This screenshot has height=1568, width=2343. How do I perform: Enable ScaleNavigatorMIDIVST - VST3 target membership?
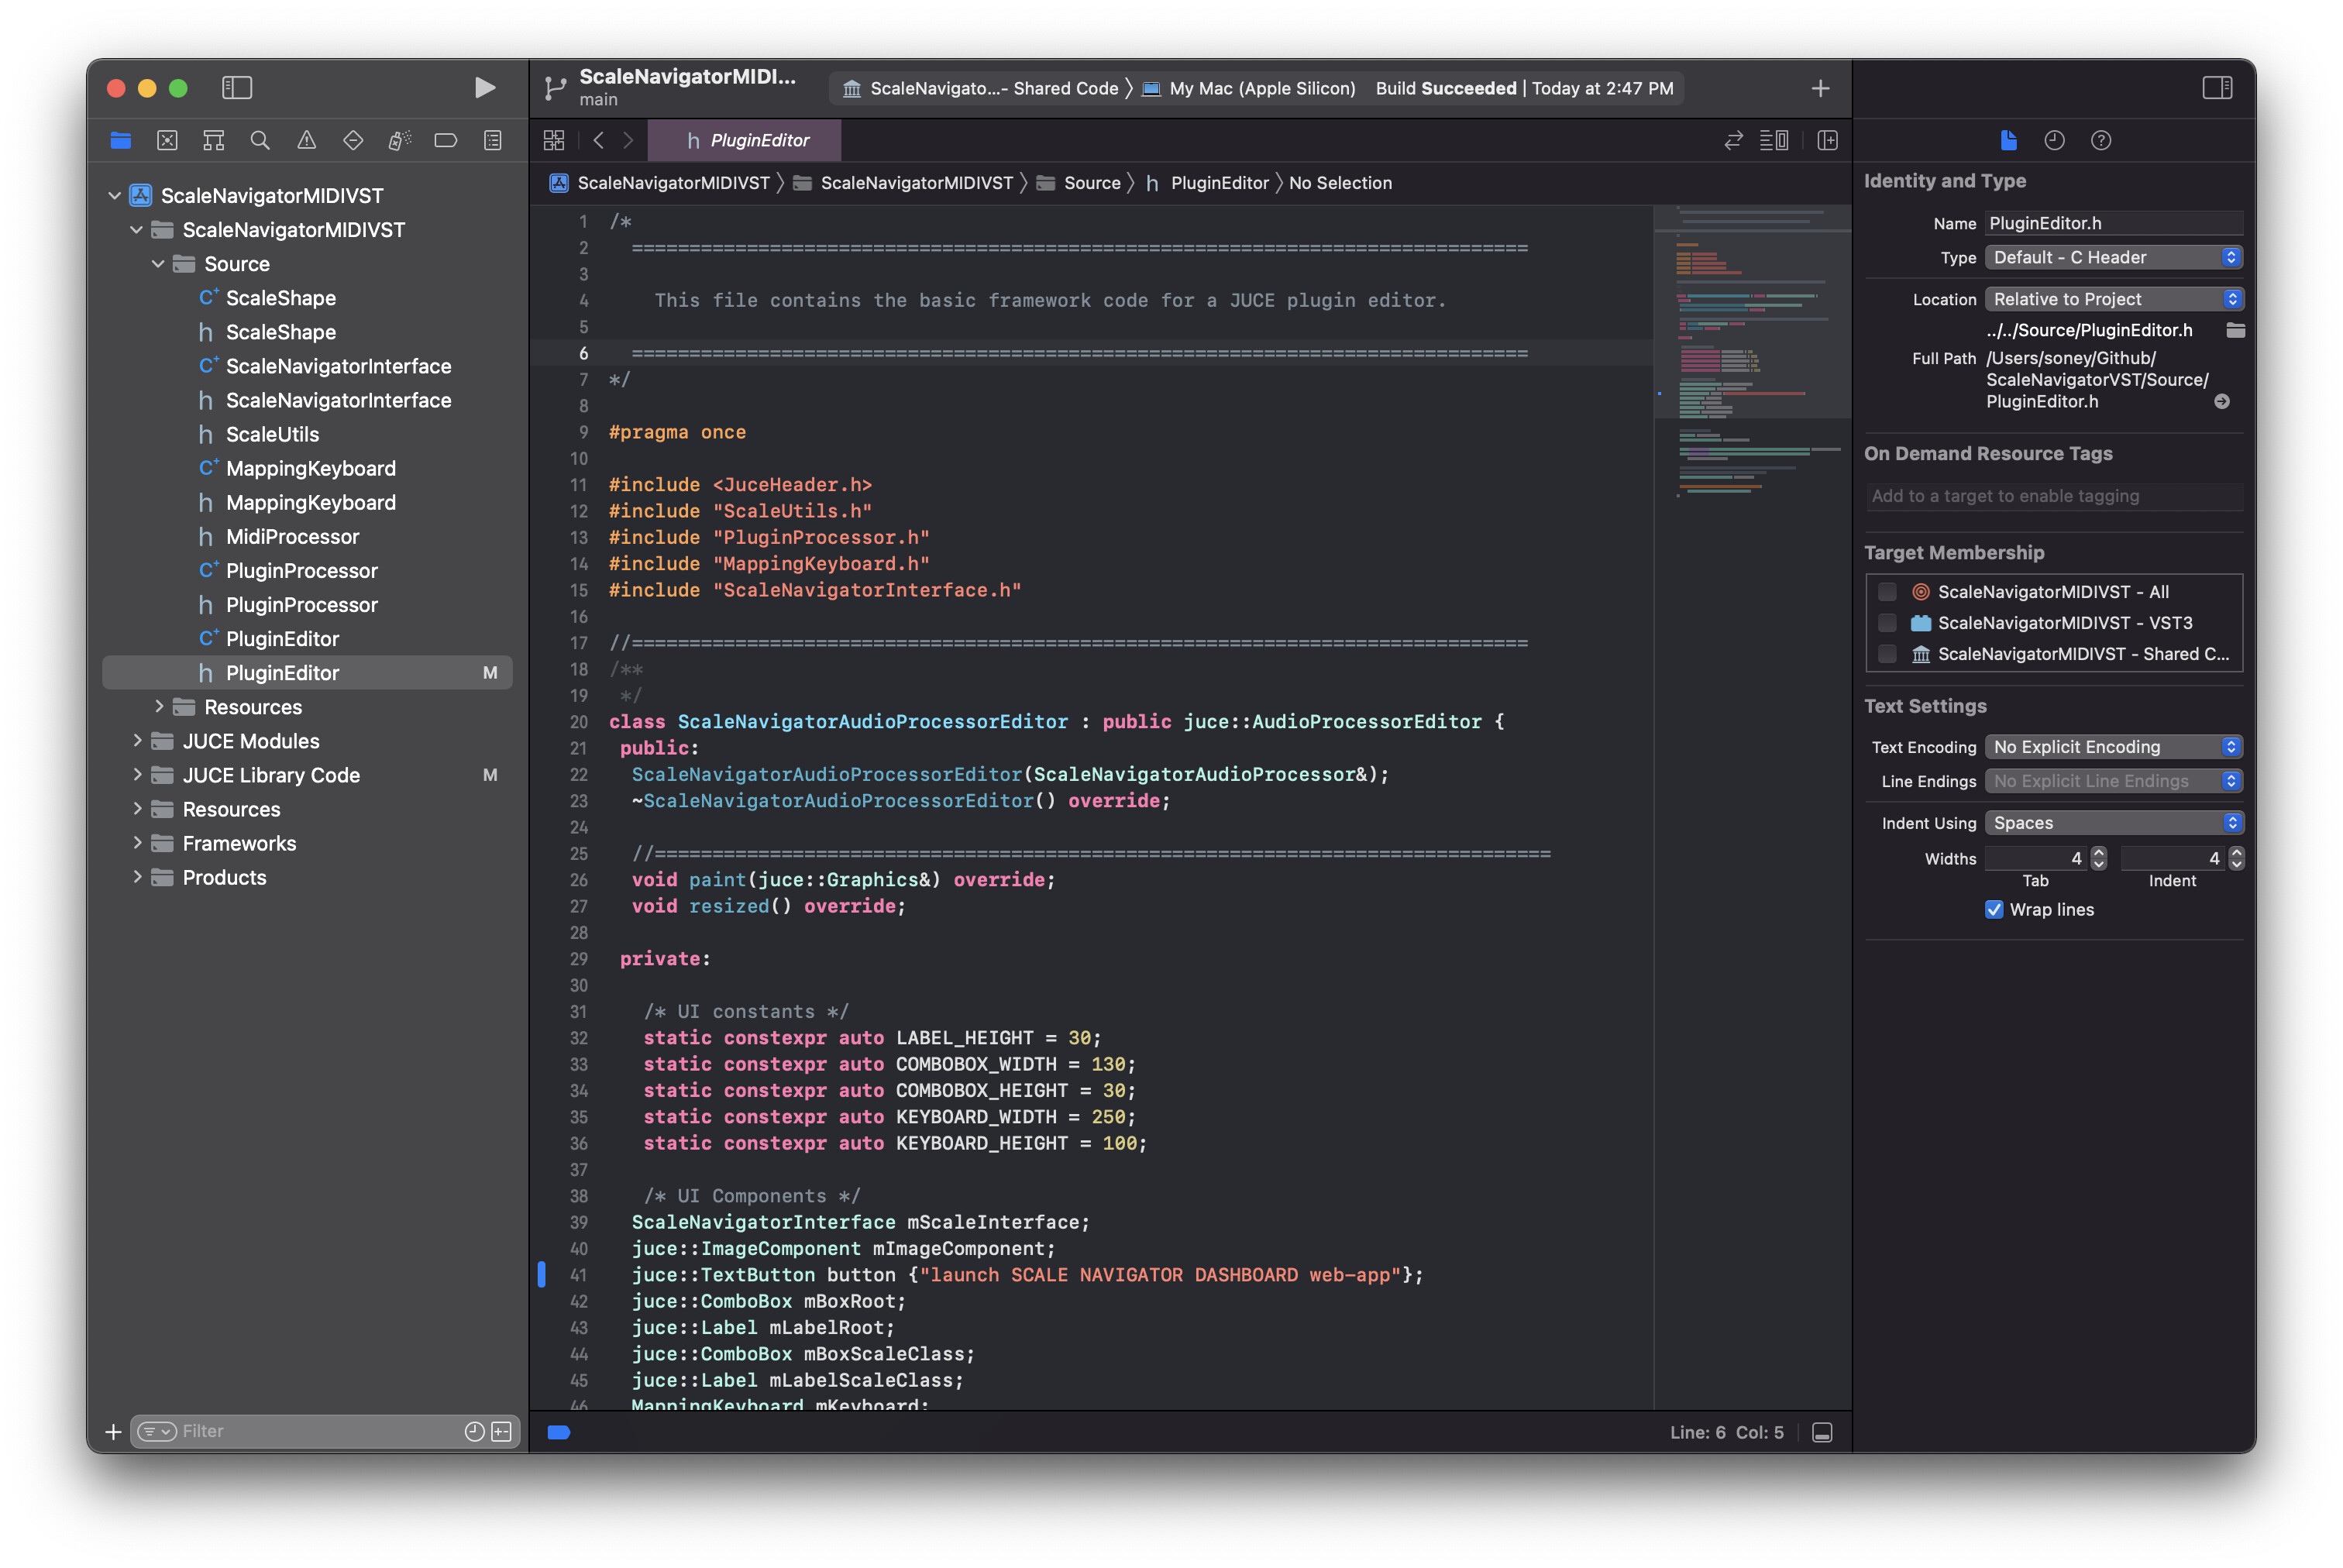click(1887, 622)
